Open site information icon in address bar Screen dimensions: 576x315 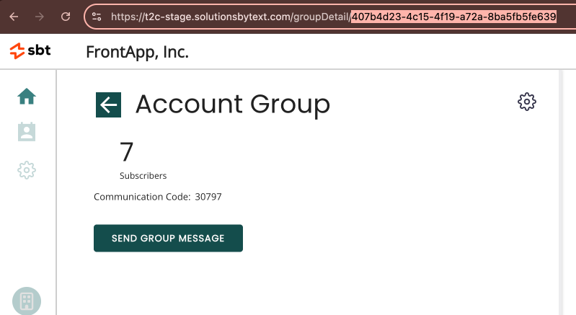click(97, 17)
